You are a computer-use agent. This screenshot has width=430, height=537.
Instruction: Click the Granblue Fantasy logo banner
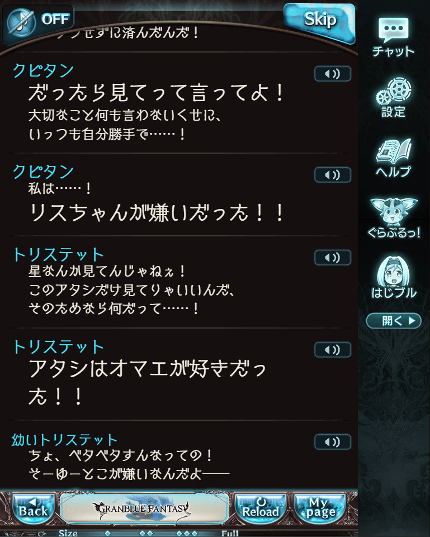(x=144, y=509)
